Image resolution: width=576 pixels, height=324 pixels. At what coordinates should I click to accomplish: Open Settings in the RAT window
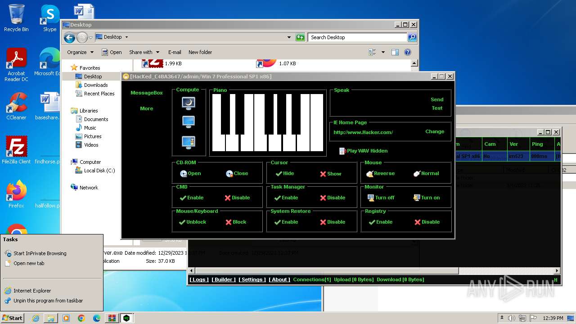pos(252,279)
